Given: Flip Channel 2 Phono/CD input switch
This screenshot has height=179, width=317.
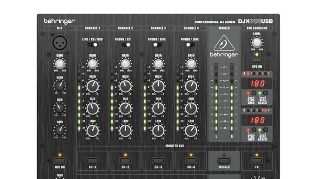Looking at the screenshot, I should [x=126, y=45].
